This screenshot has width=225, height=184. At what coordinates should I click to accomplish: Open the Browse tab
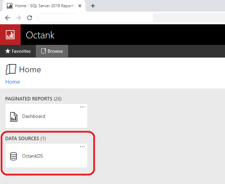pos(52,51)
